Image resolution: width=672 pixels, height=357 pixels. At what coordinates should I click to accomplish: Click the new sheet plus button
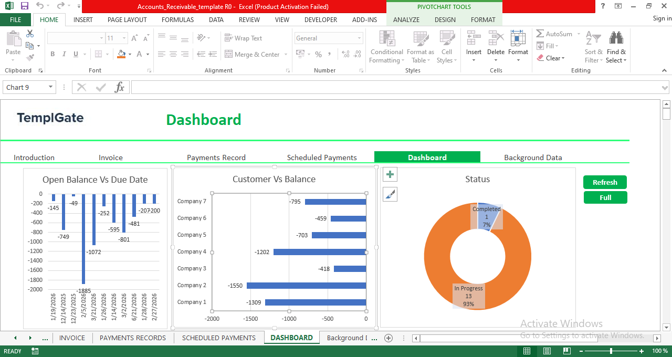(x=388, y=338)
